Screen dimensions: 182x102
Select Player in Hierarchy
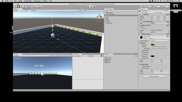pos(107,17)
